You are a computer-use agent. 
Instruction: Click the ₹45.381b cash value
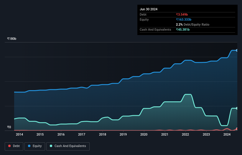coord(183,29)
